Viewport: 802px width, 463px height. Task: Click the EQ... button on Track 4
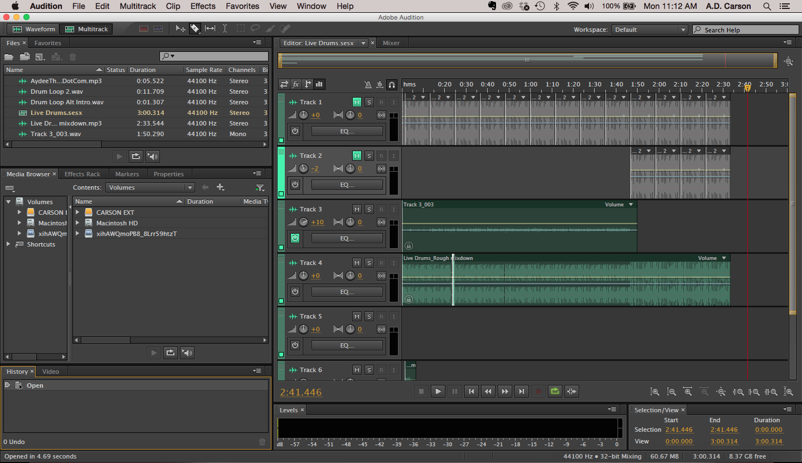[x=347, y=292]
